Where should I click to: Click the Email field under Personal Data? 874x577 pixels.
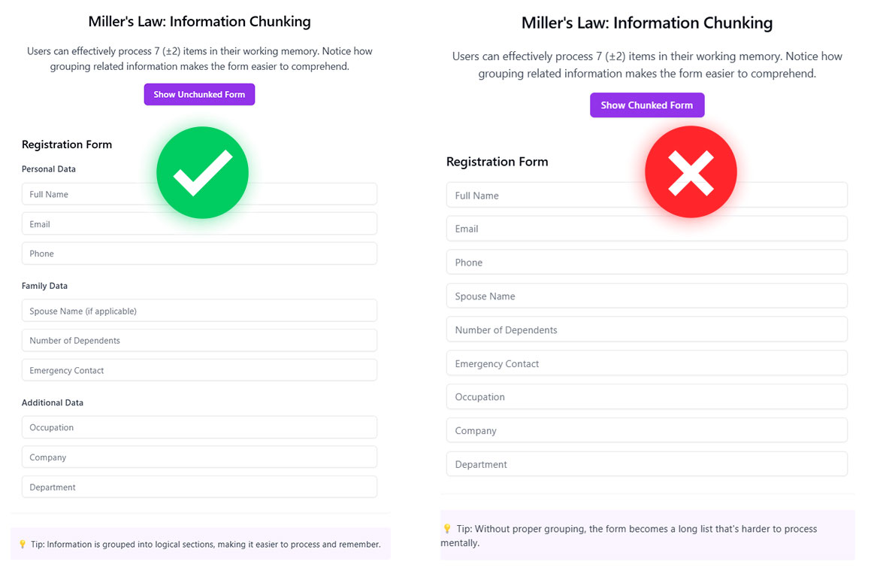[x=199, y=224]
